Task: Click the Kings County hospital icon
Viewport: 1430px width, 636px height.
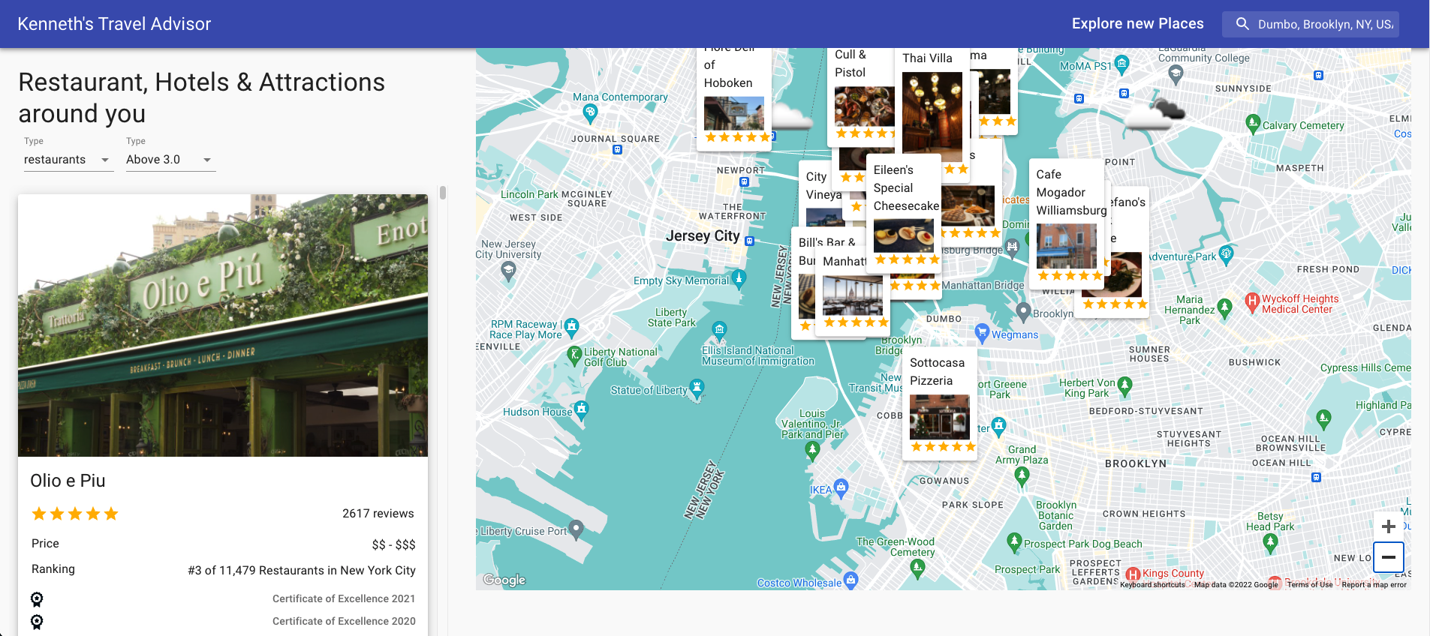Action: click(x=1133, y=575)
